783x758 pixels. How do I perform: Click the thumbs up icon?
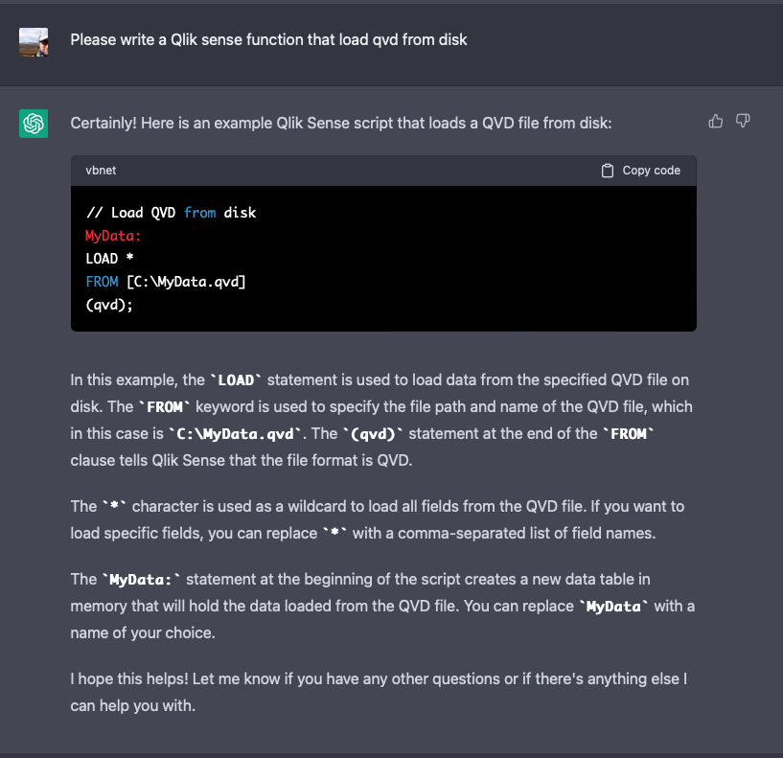716,122
